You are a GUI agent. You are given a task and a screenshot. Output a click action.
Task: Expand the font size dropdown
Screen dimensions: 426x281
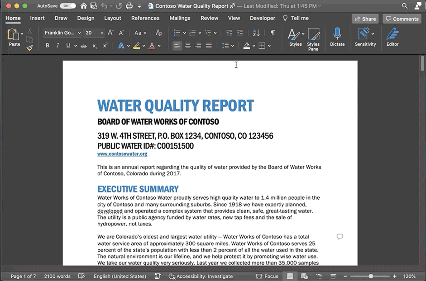[x=101, y=33]
